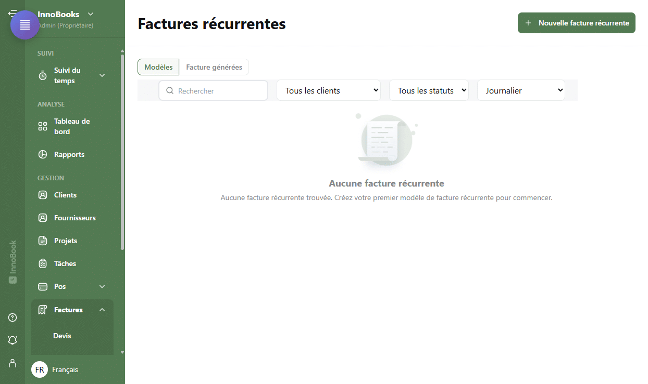The width and height of the screenshot is (648, 384).
Task: Click the Factures récurrentes page title
Action: click(211, 23)
